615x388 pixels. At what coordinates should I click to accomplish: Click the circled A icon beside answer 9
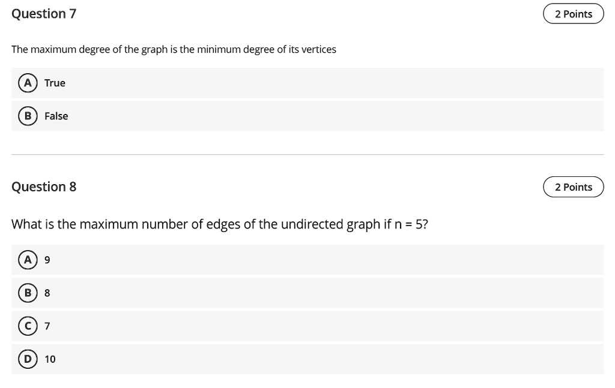pyautogui.click(x=27, y=260)
